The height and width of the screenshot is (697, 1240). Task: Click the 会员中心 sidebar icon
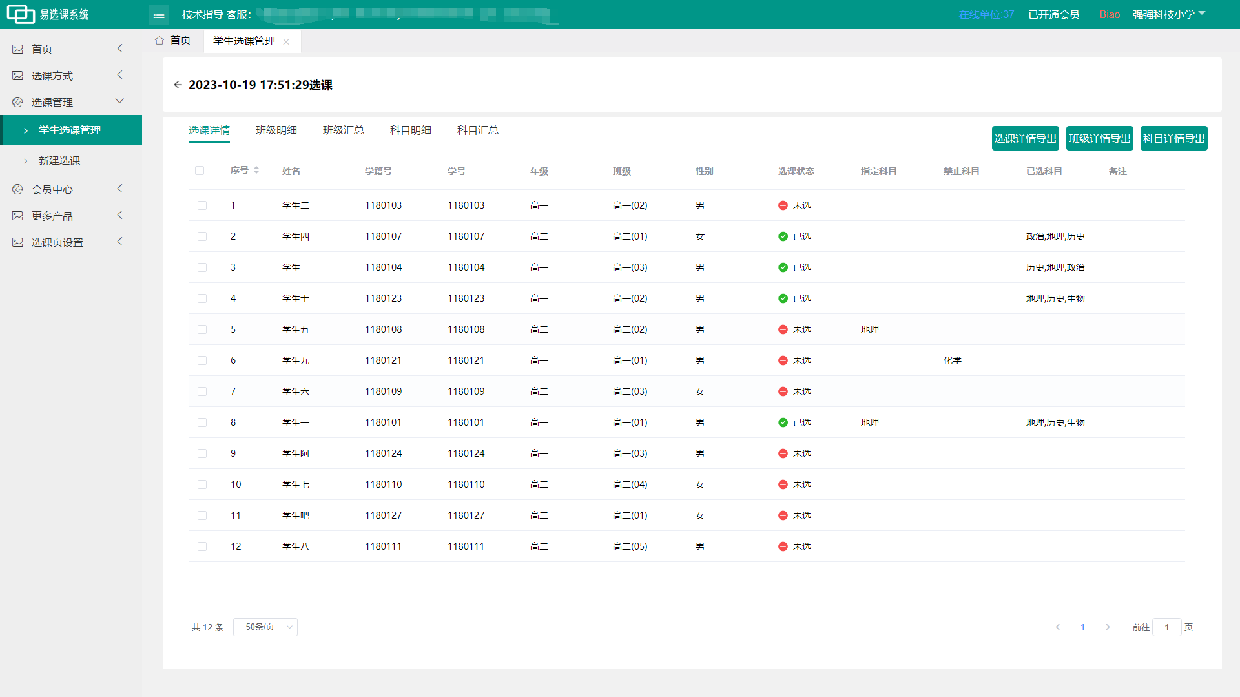coord(17,189)
